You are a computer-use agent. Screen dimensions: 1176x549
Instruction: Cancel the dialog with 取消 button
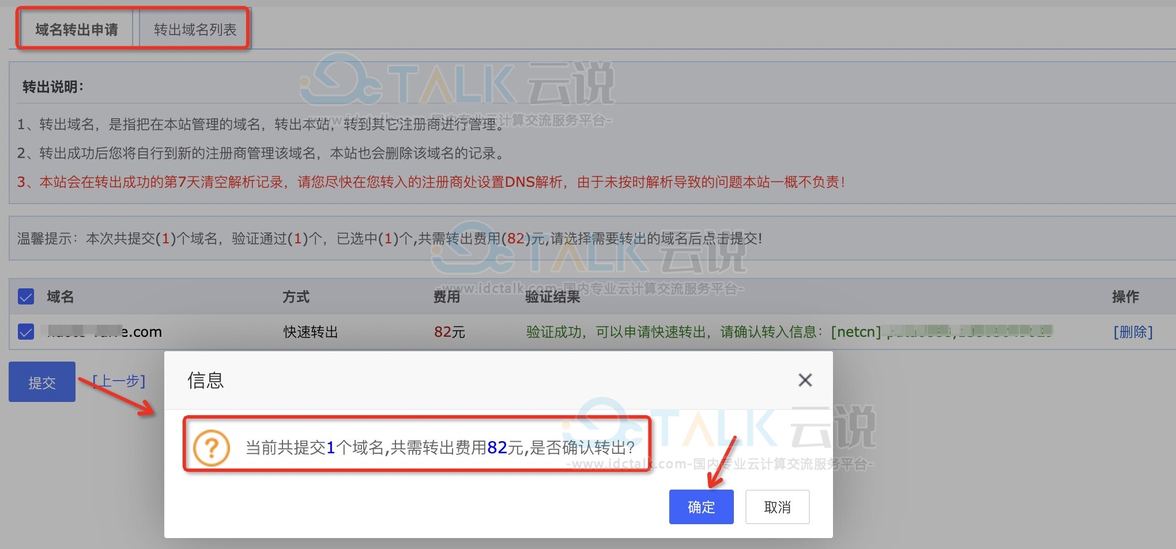click(777, 507)
